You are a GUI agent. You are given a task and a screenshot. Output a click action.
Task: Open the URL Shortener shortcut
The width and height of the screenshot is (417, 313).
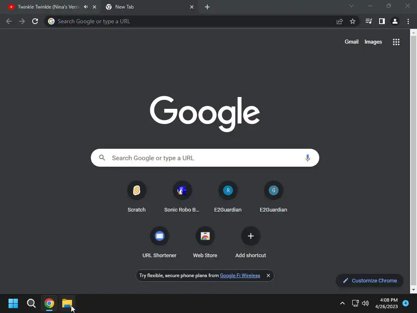159,242
